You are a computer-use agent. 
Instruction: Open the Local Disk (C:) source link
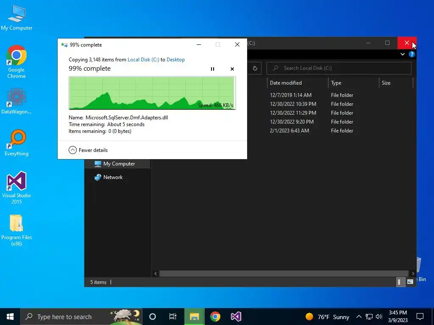[x=143, y=60]
